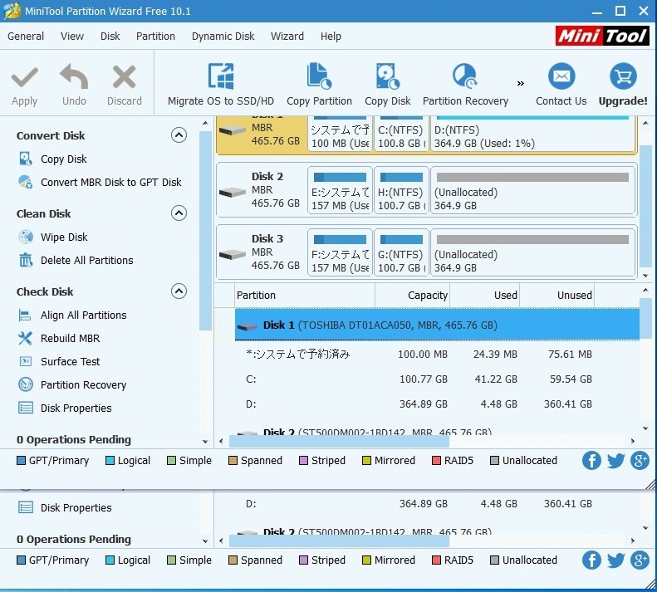The width and height of the screenshot is (657, 592).
Task: Open the Partition menu
Action: point(155,37)
